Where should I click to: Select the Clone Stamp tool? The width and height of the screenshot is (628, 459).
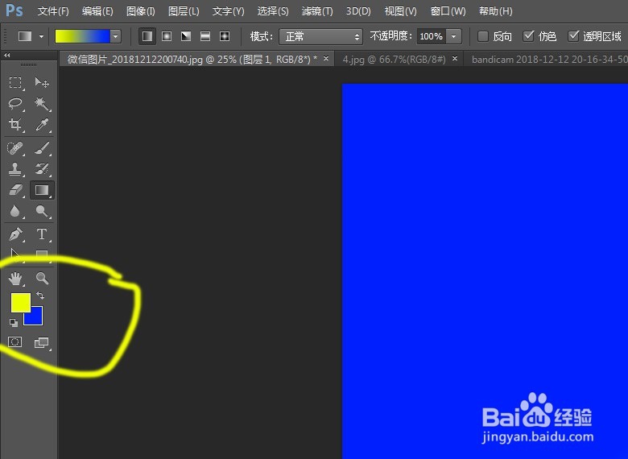(15, 169)
